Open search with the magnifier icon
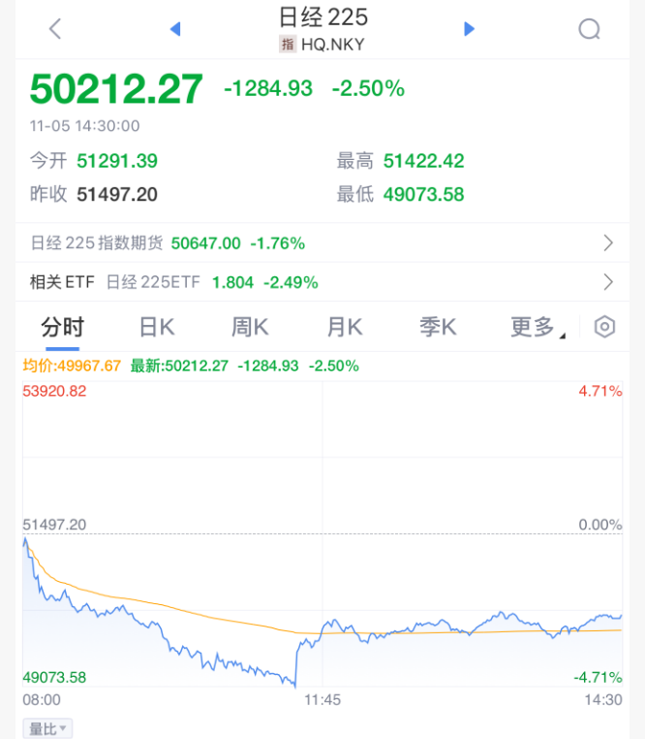 (x=589, y=29)
